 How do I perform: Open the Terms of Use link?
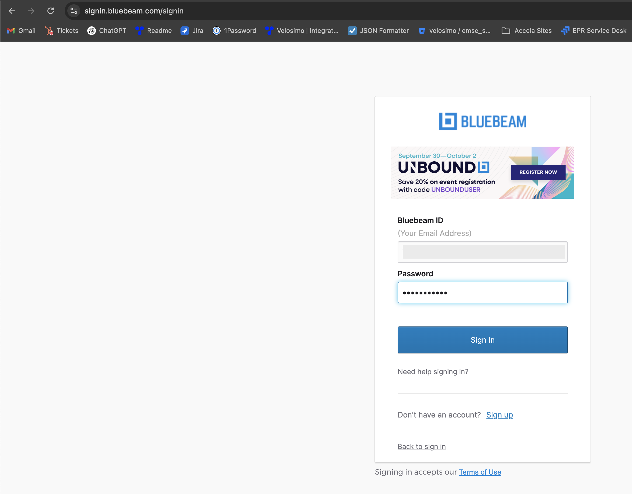point(480,472)
